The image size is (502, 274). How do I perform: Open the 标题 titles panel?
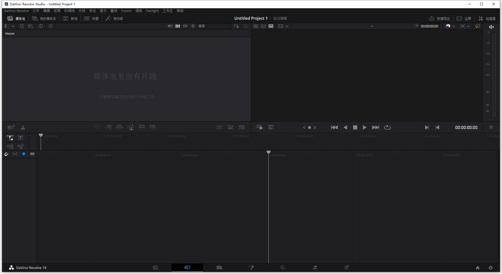92,18
